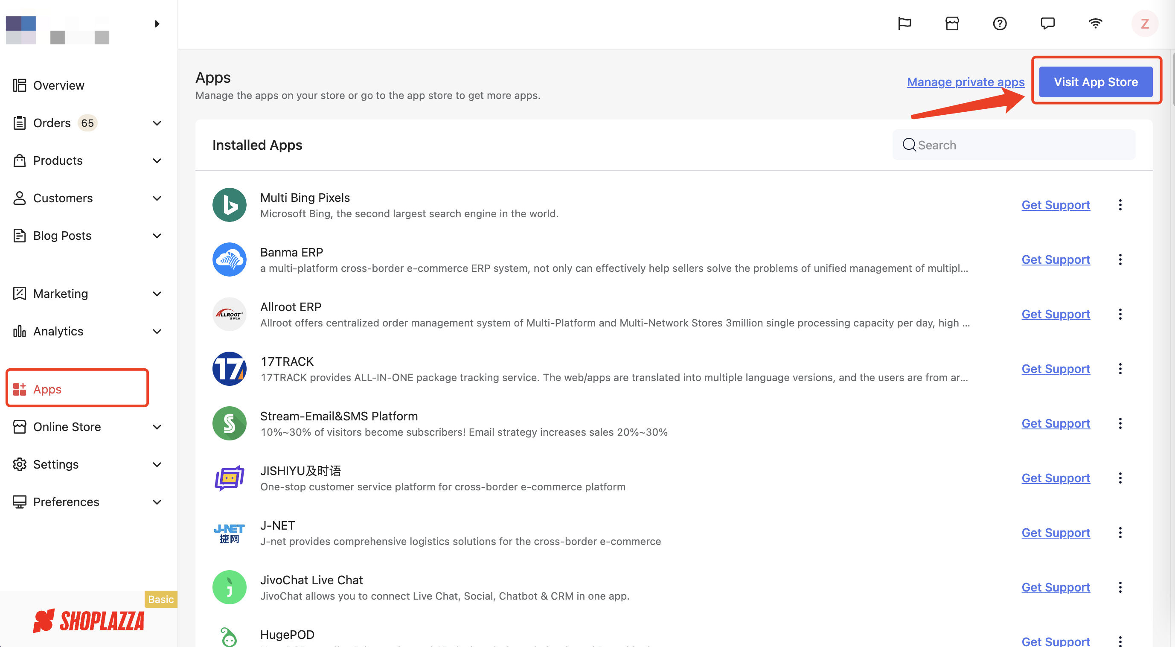Click the HugePOD app icon
1175x647 pixels.
[x=230, y=636]
